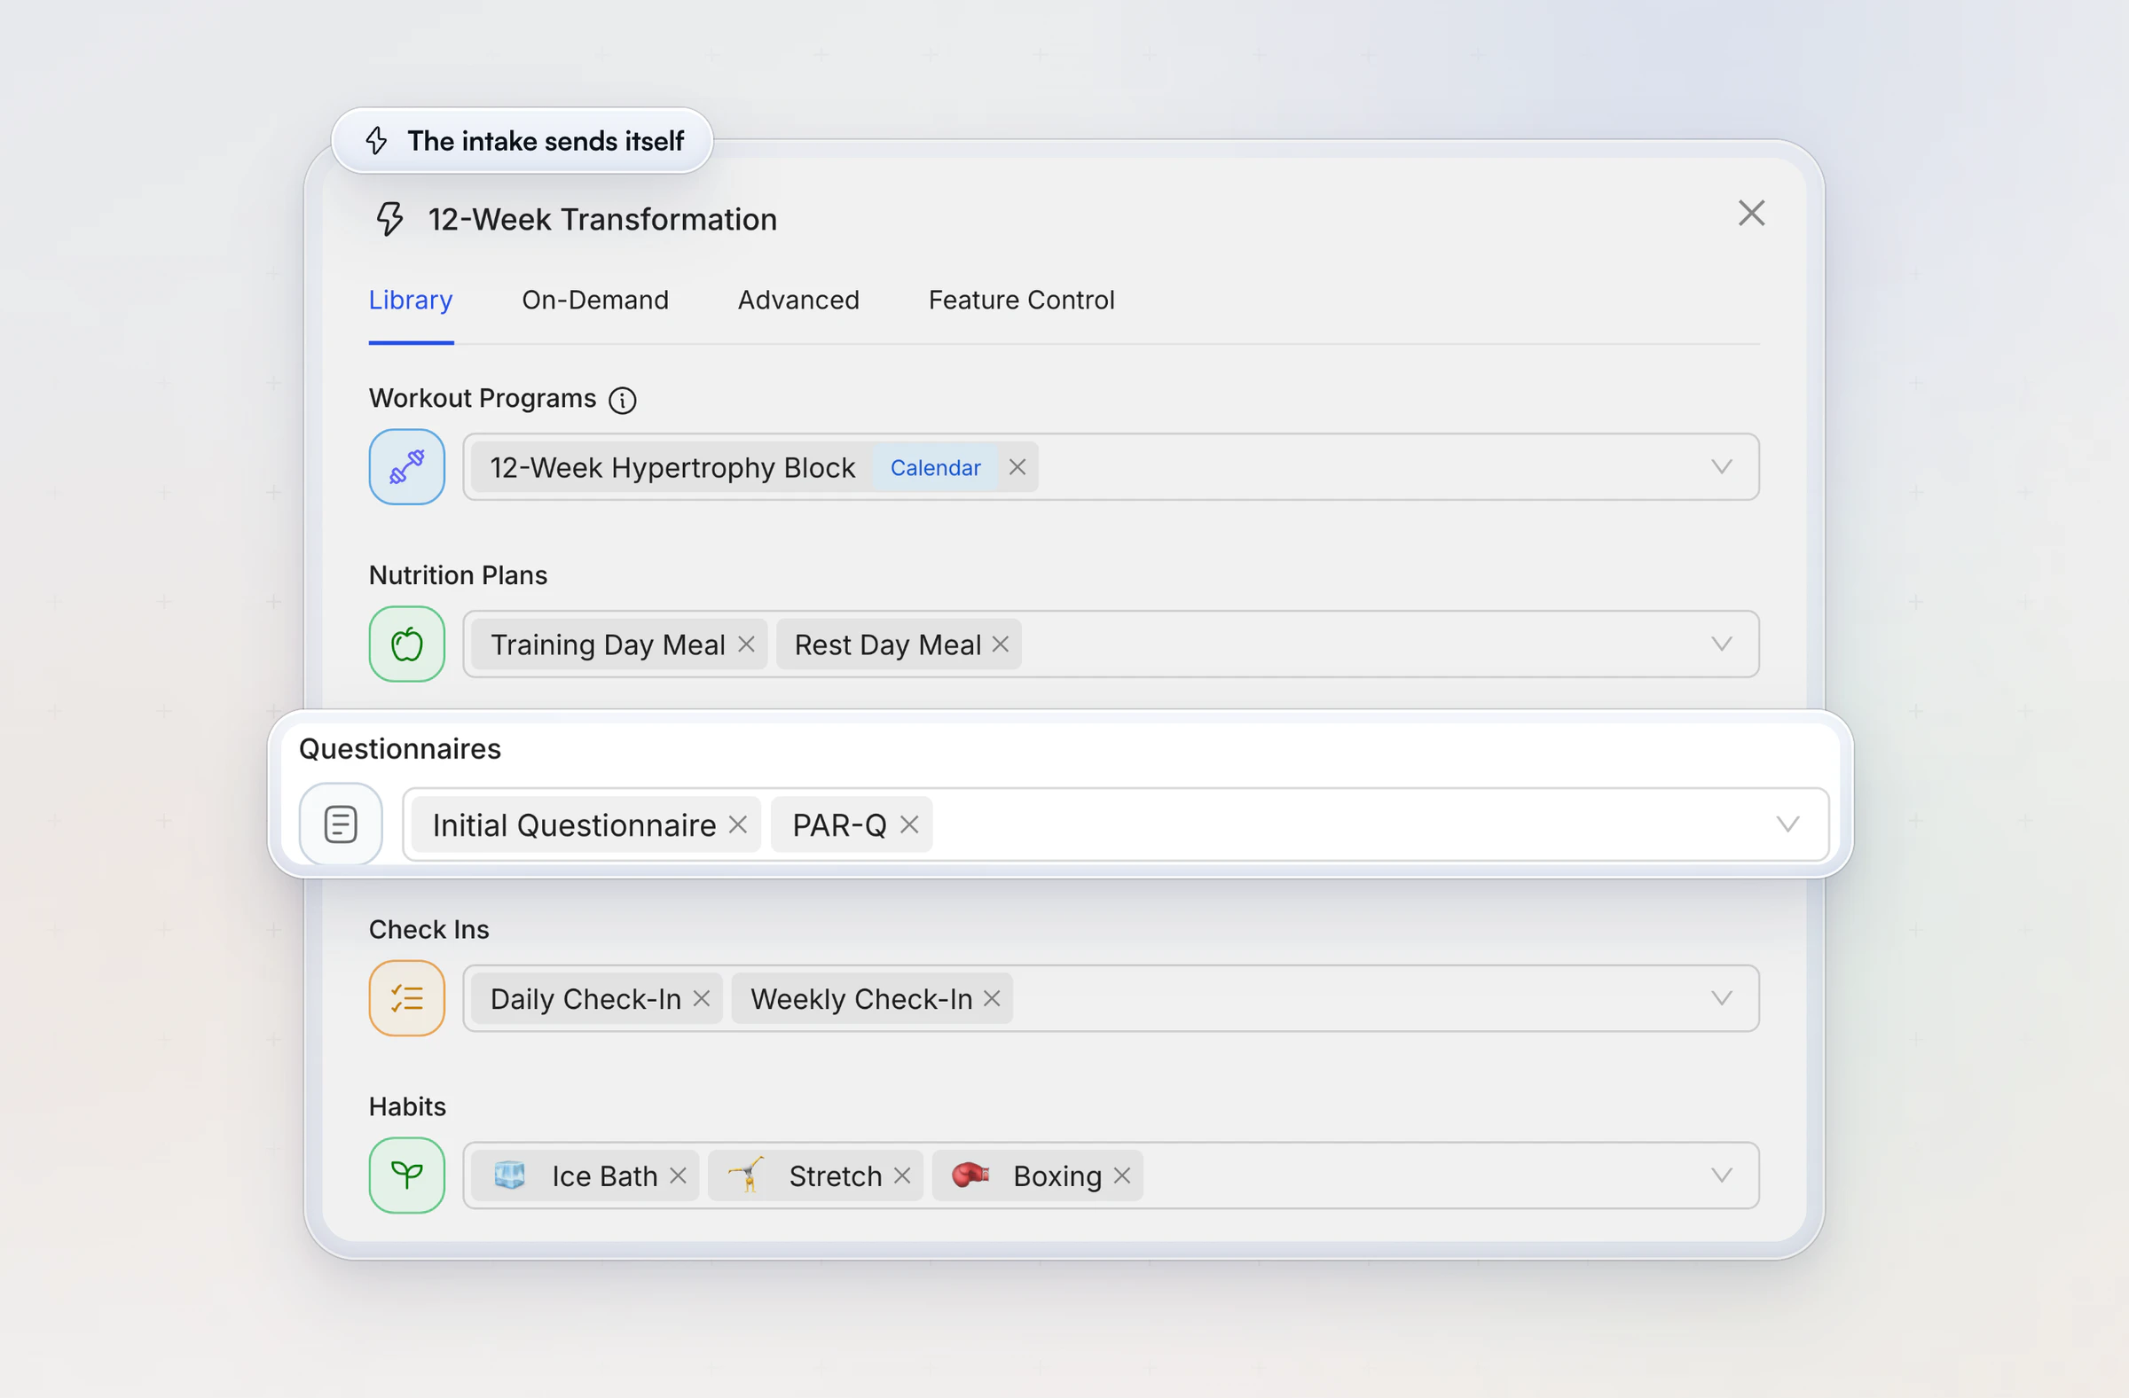This screenshot has height=1398, width=2129.
Task: Remove Initial Questionnaire chip
Action: point(738,824)
